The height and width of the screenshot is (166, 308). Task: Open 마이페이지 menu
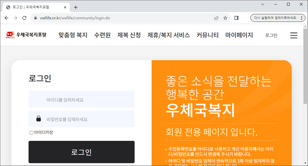click(239, 35)
